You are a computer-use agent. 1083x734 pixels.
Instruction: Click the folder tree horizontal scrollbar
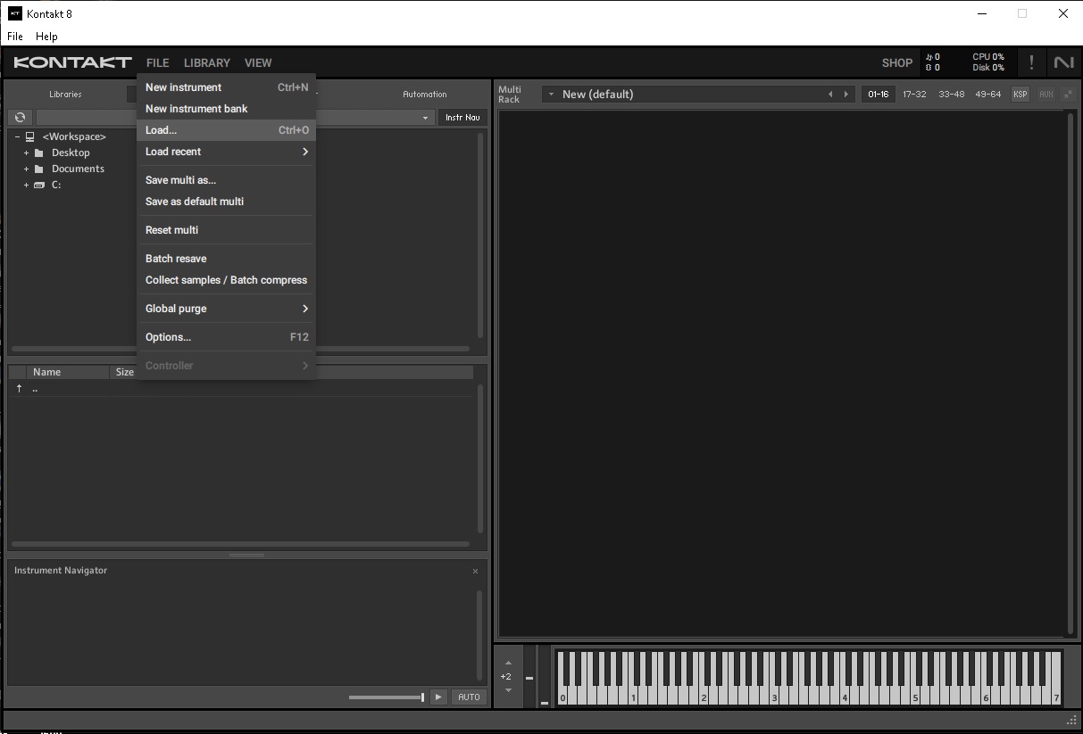click(x=240, y=349)
